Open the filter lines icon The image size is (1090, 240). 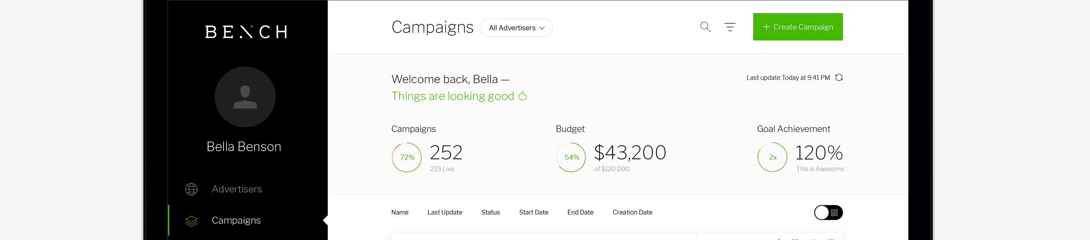pos(730,27)
